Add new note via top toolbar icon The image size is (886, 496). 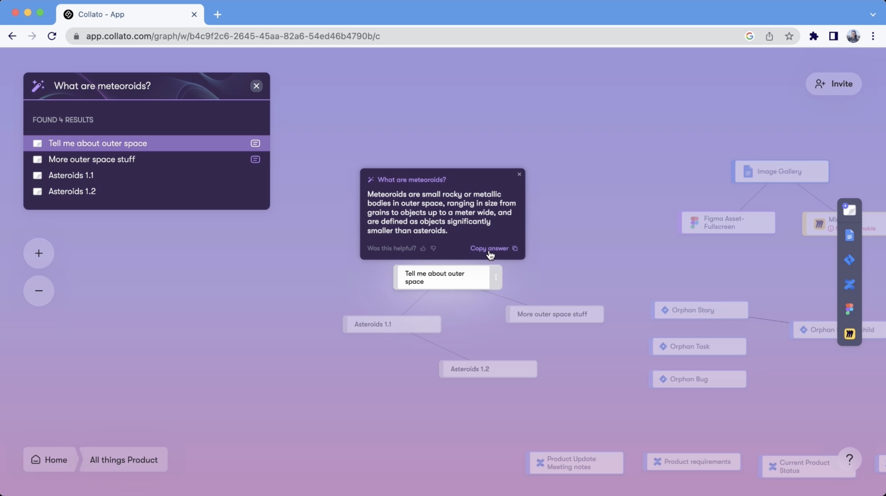click(x=849, y=209)
